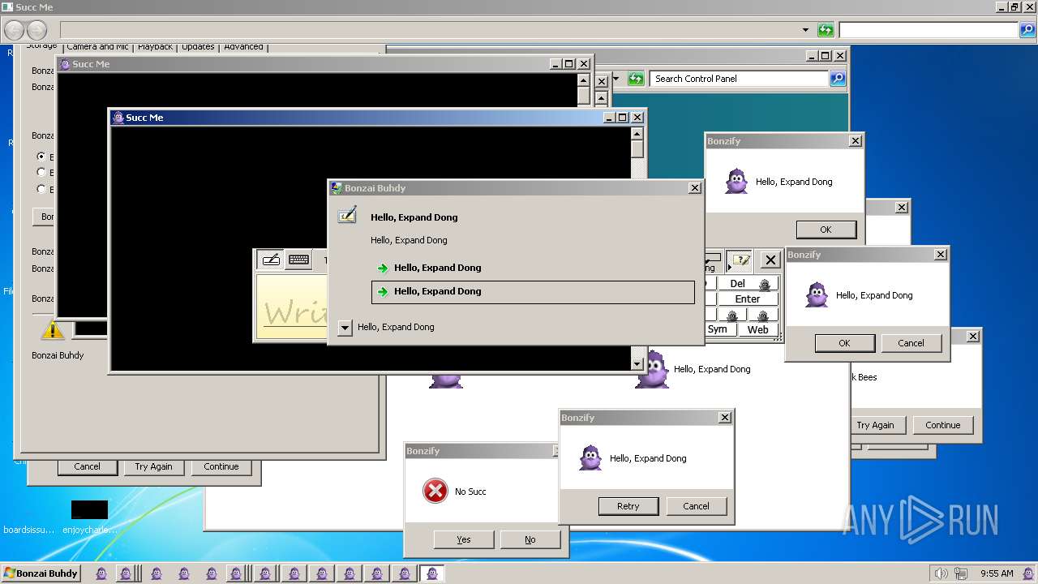Click the Back arrow in the top browser bar
This screenshot has height=584, width=1038.
click(14, 31)
